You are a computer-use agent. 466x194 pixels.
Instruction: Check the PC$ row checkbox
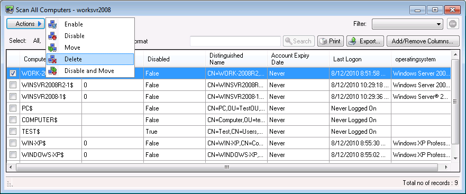pos(13,108)
